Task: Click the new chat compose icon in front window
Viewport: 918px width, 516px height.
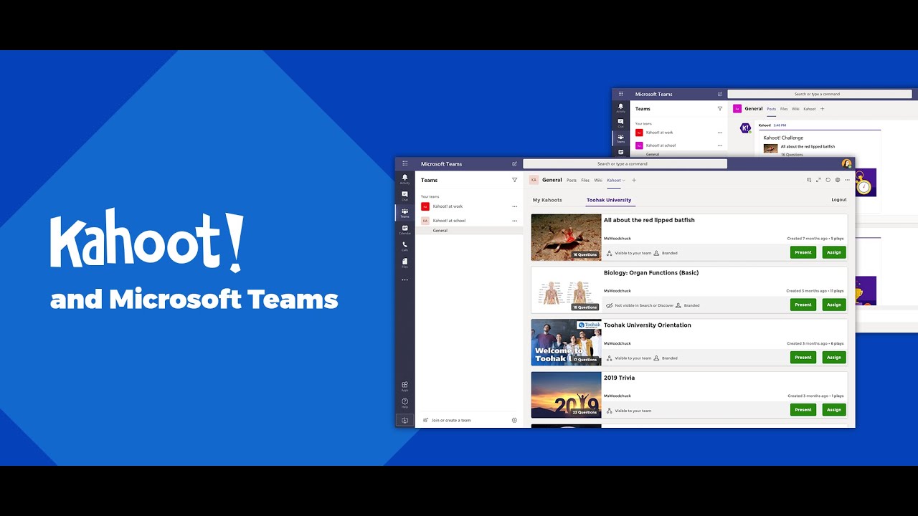Action: [514, 163]
